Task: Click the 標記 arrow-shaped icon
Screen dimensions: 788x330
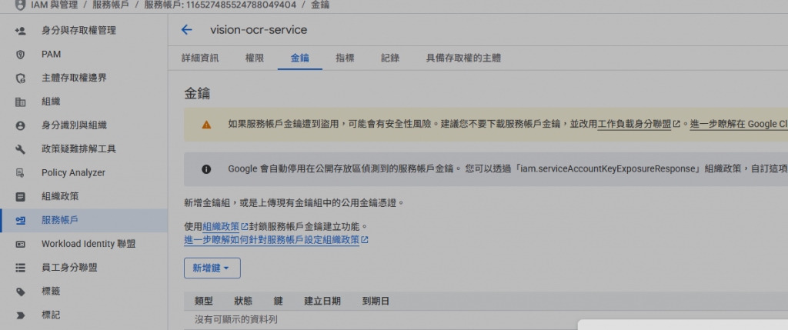Action: pos(21,315)
